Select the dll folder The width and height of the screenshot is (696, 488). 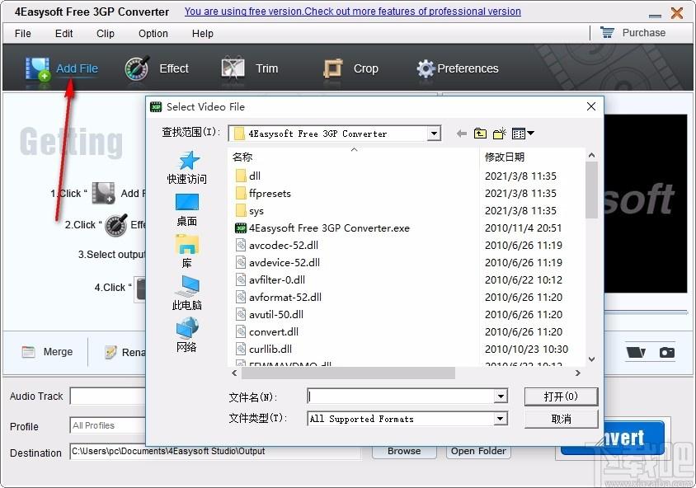(x=247, y=176)
